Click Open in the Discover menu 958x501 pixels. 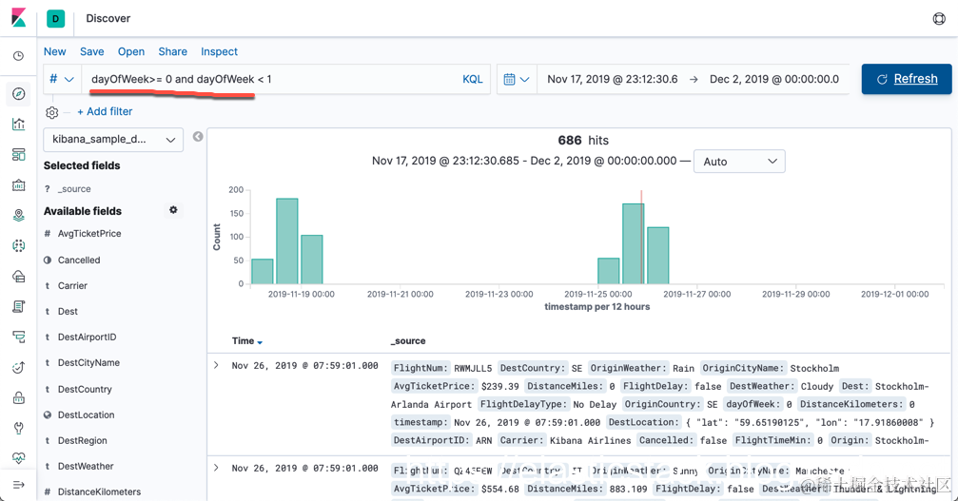tap(131, 52)
